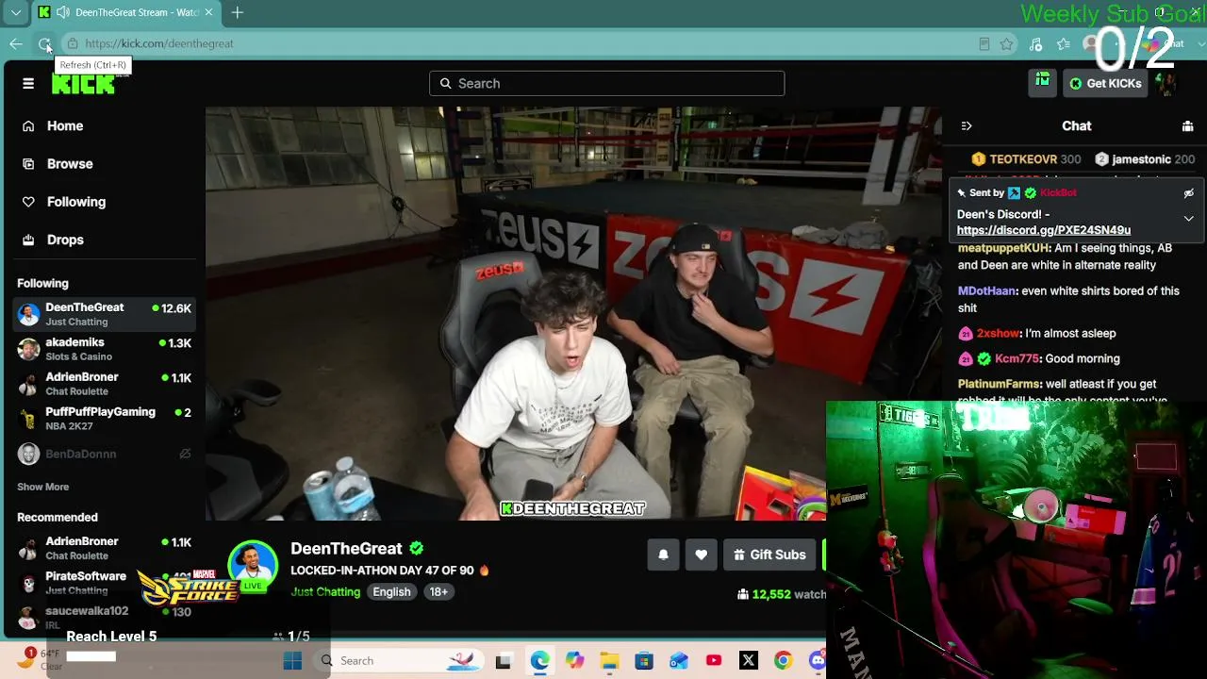Click chat username 2xshow
Viewport: 1207px width, 679px height.
click(998, 334)
